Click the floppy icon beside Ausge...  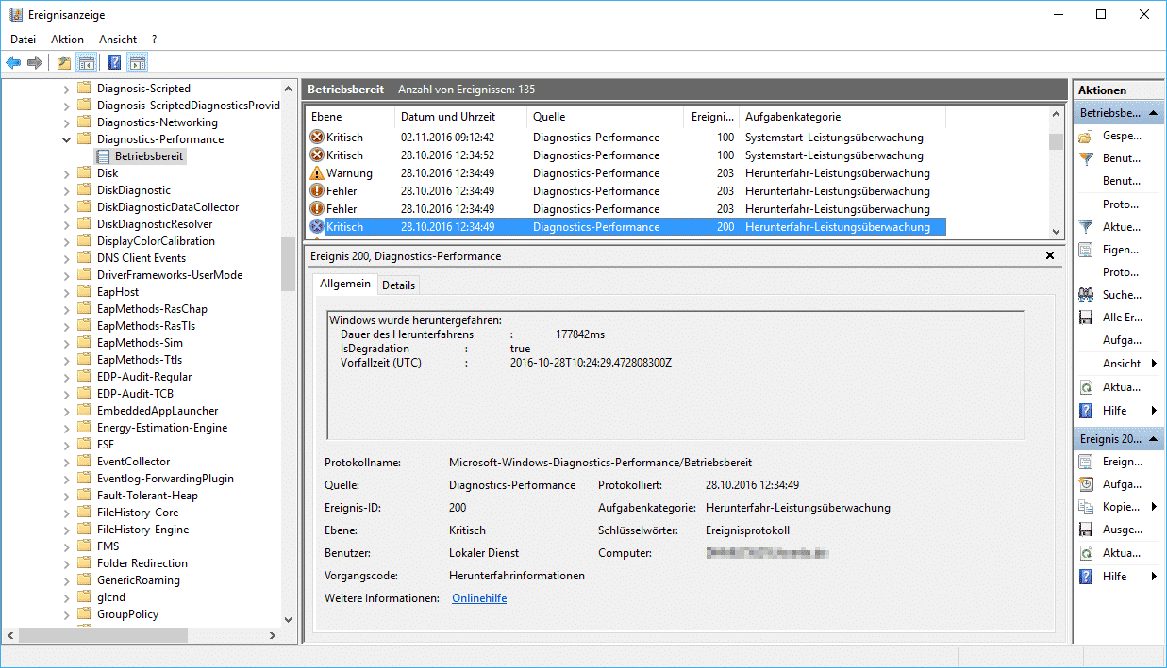[x=1086, y=530]
